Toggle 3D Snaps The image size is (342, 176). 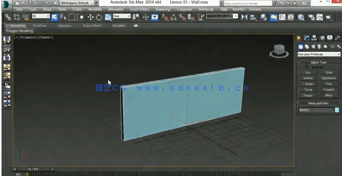pyautogui.click(x=165, y=17)
